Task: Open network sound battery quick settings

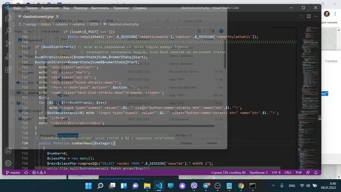Action: coord(308,186)
